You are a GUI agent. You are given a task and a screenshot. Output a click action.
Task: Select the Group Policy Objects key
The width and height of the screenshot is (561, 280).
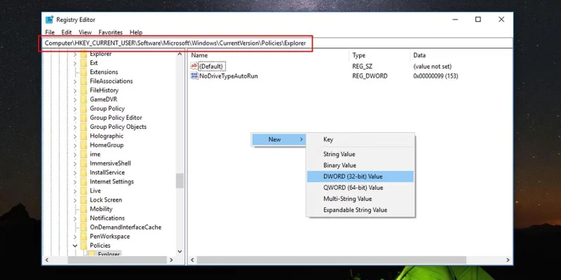click(118, 127)
